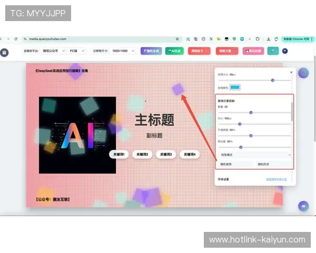Click the 关键词4 tag

tap(190, 154)
